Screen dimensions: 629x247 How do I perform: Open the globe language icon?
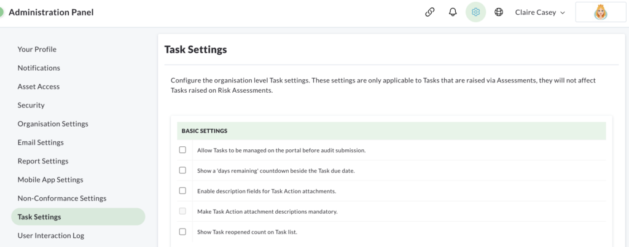(x=499, y=12)
